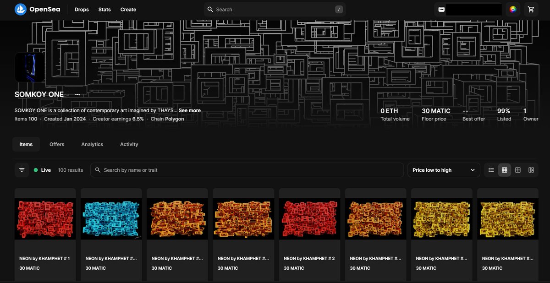This screenshot has width=550, height=283.
Task: Focus the Search by name or trait field
Action: pyautogui.click(x=247, y=170)
